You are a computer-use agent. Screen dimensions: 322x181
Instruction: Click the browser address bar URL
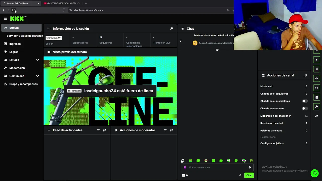click(x=89, y=10)
